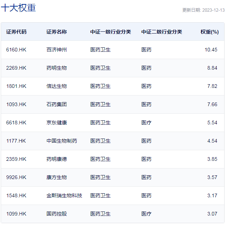Select stock code 2269.HK
The height and width of the screenshot is (225, 226).
[x=16, y=68]
